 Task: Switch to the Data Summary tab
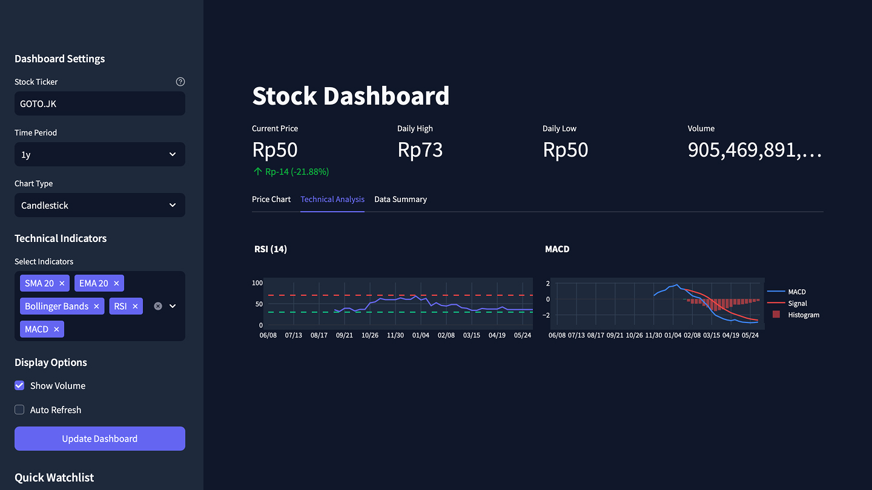click(x=400, y=199)
